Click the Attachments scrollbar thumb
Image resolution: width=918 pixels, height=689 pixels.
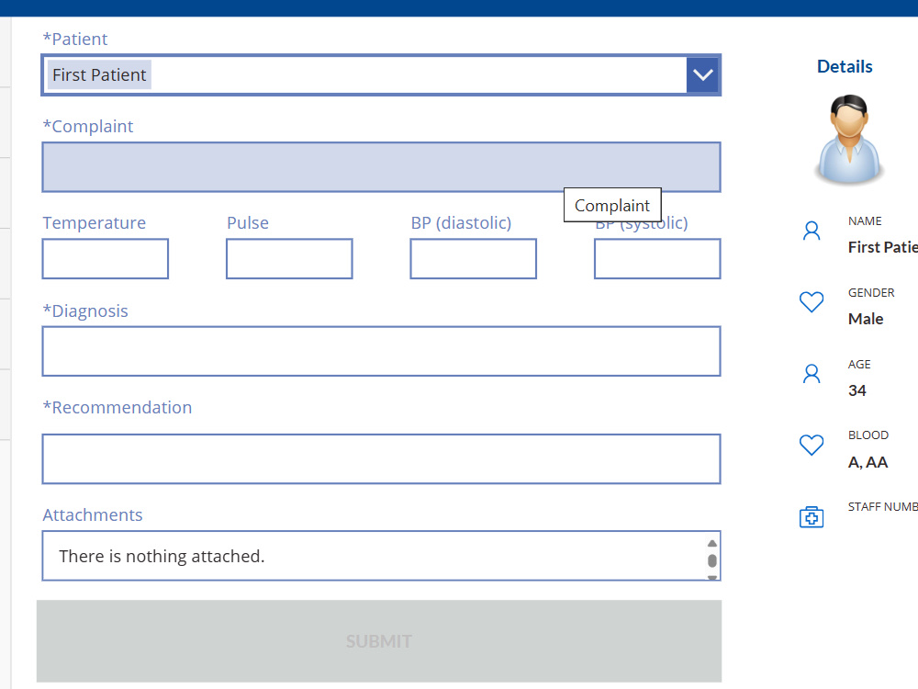click(712, 560)
